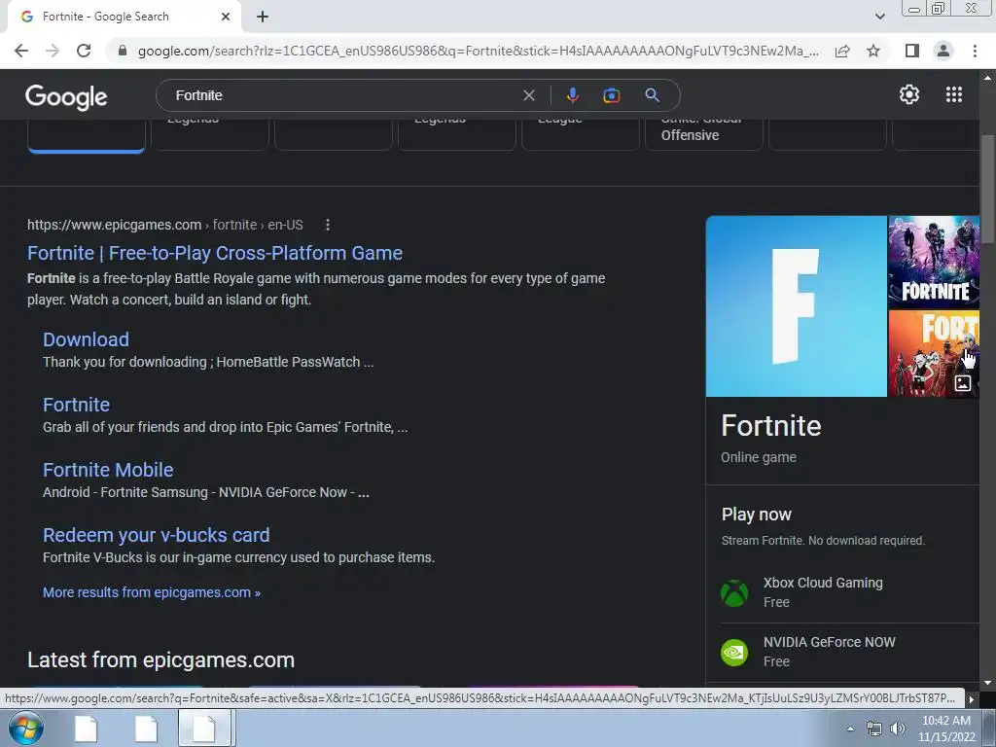996x747 pixels.
Task: Click the scrollbar up arrow
Action: click(988, 78)
